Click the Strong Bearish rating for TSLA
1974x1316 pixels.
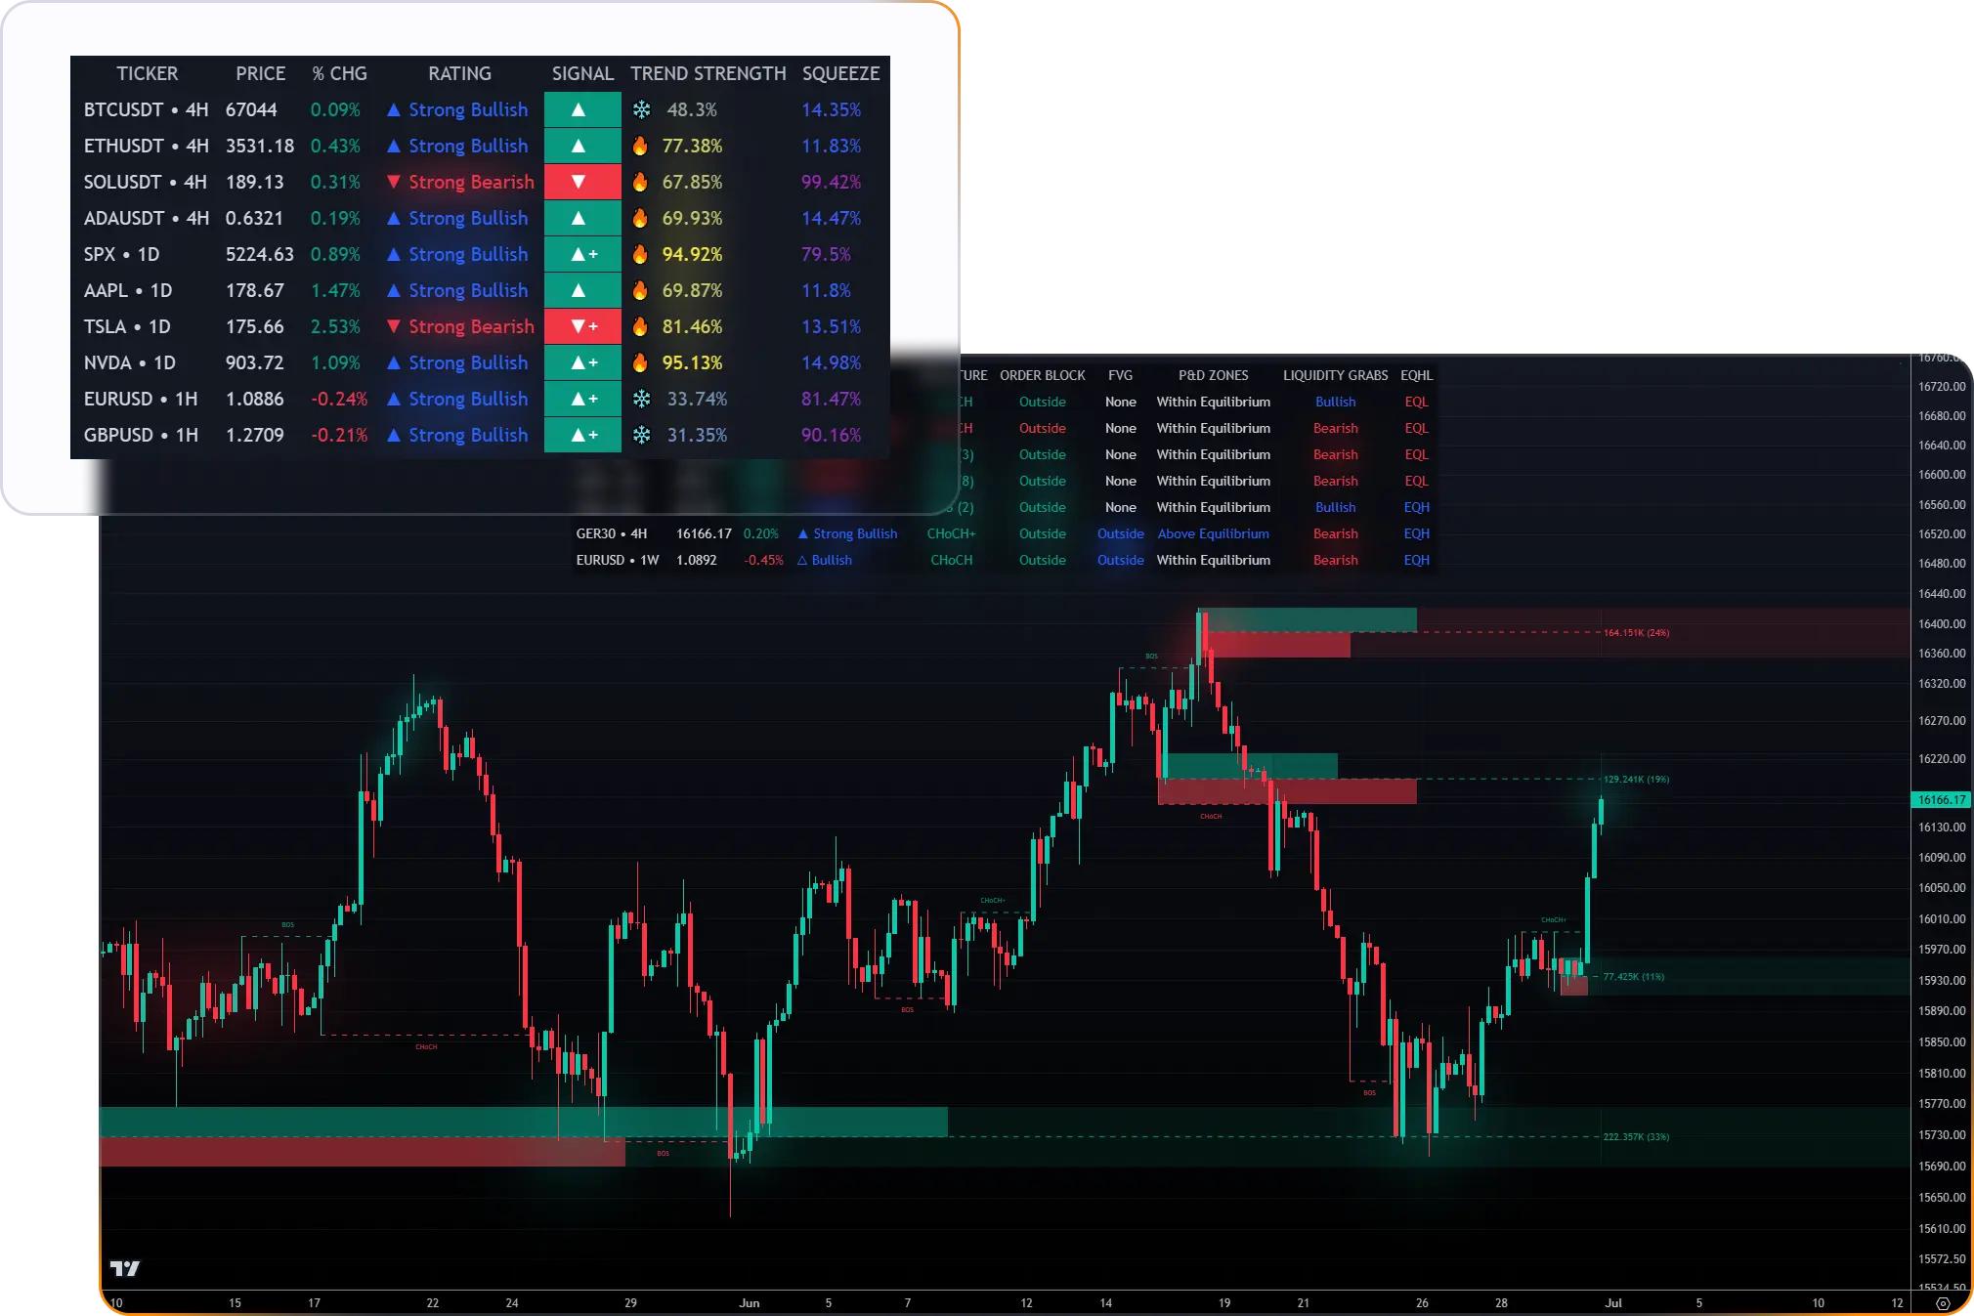click(x=470, y=326)
